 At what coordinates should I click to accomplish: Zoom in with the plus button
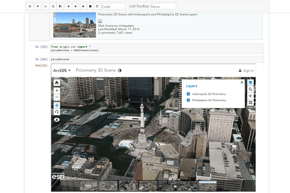point(57,91)
